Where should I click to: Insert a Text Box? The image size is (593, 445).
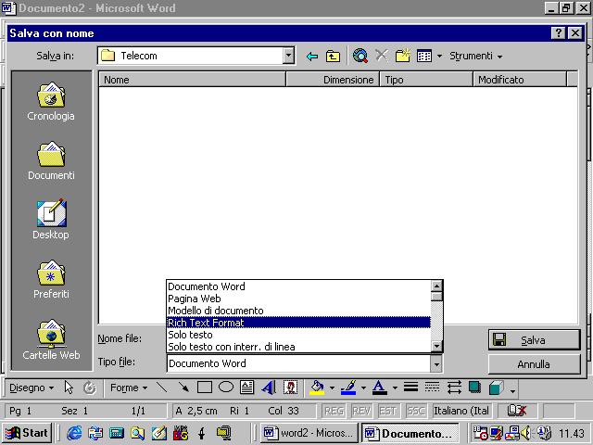coord(247,388)
